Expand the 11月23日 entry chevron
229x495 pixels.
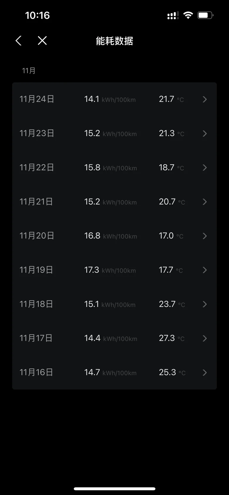click(x=205, y=133)
